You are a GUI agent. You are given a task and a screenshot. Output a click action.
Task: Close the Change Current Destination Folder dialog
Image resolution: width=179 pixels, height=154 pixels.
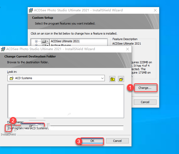pyautogui.click(x=128, y=49)
